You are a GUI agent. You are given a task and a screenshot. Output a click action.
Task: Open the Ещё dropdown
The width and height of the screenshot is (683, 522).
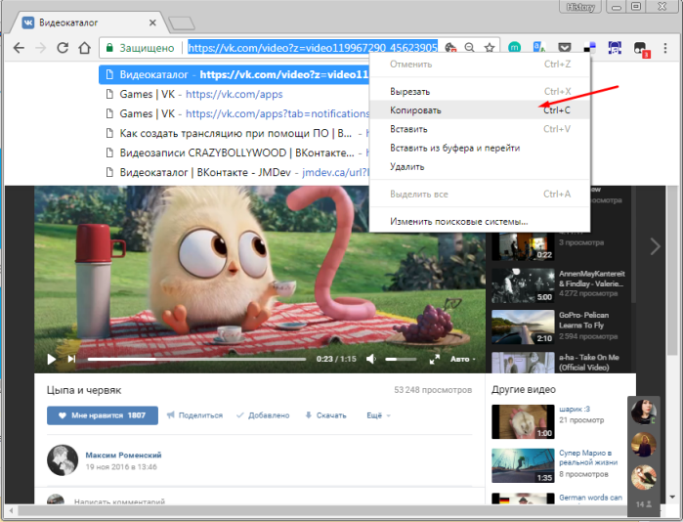[x=378, y=415]
